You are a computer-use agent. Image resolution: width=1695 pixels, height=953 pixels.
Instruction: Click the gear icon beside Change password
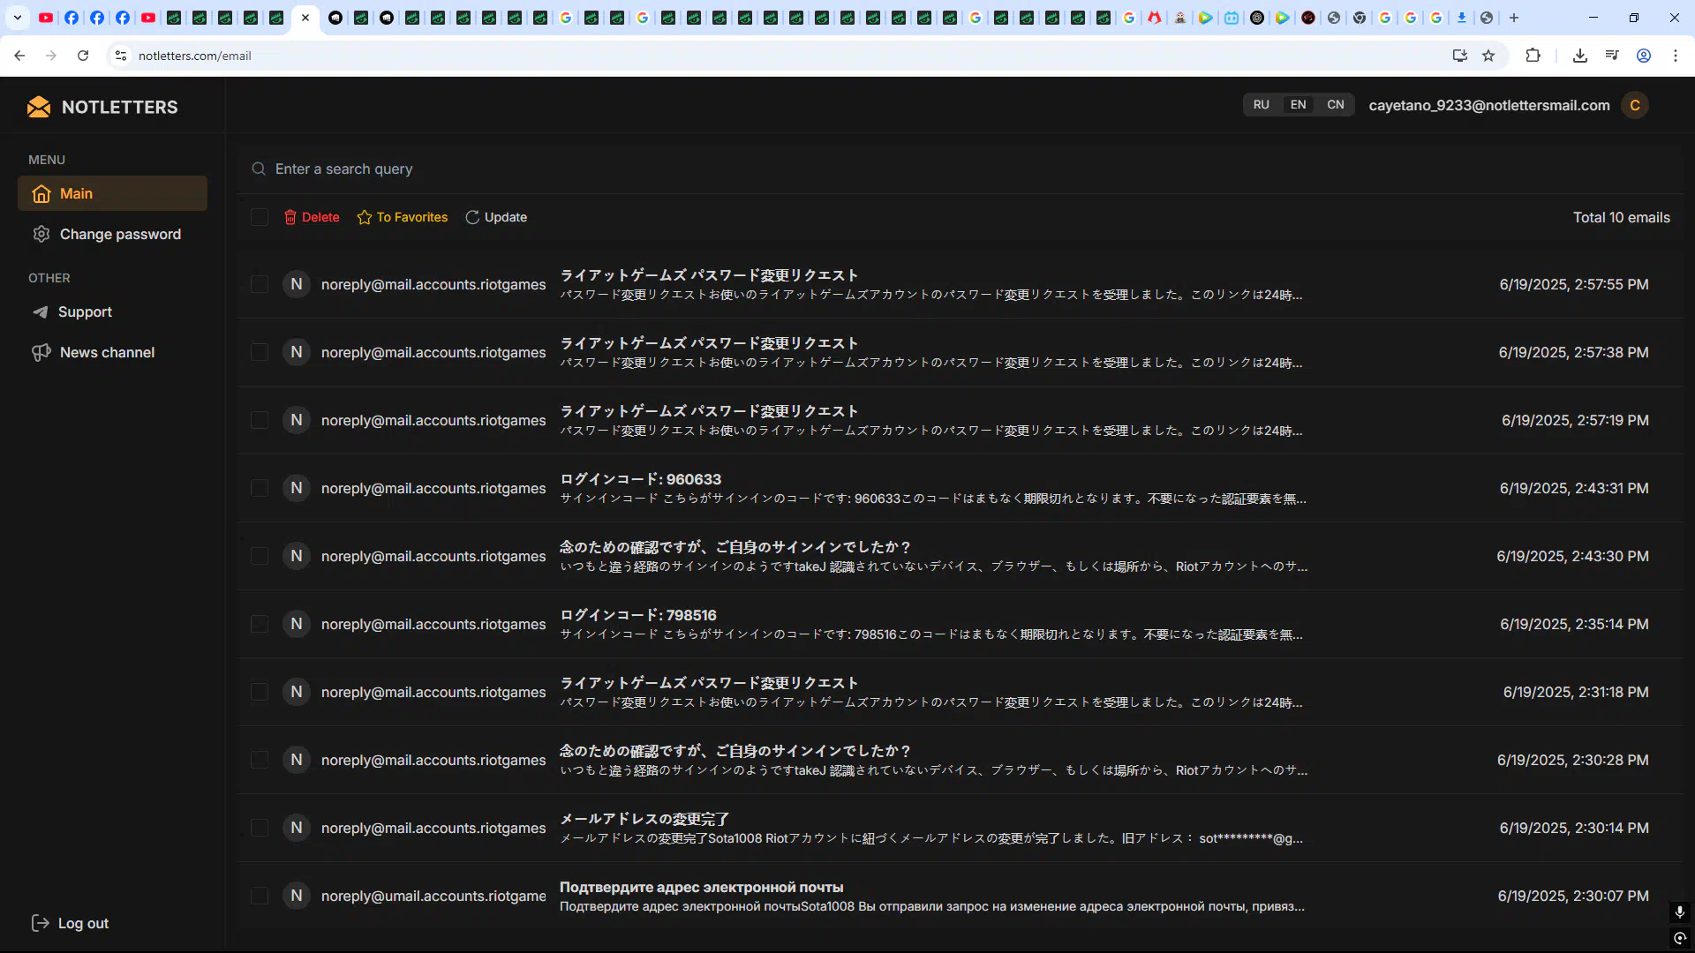pyautogui.click(x=41, y=234)
